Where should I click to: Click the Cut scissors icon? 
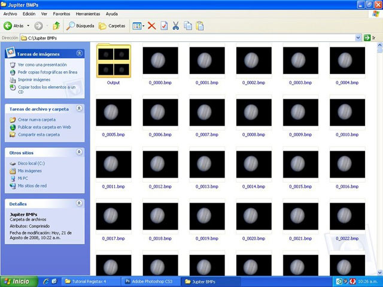[176, 26]
